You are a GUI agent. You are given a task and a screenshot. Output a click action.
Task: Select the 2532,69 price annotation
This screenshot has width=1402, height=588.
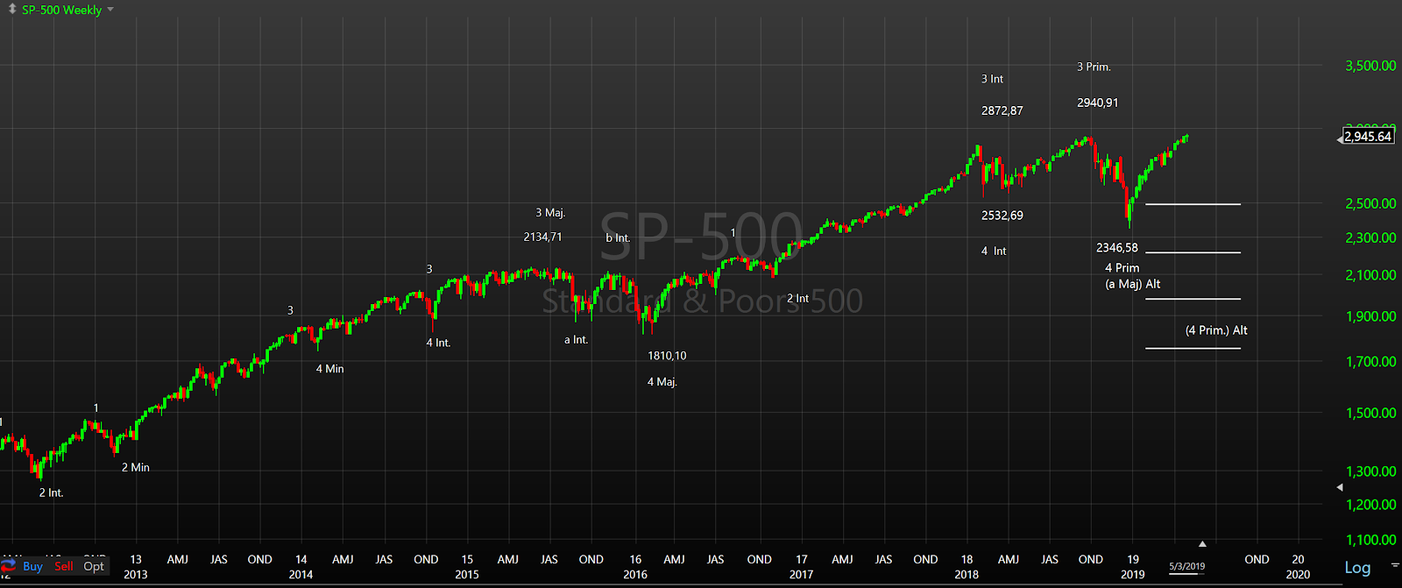pyautogui.click(x=1002, y=216)
